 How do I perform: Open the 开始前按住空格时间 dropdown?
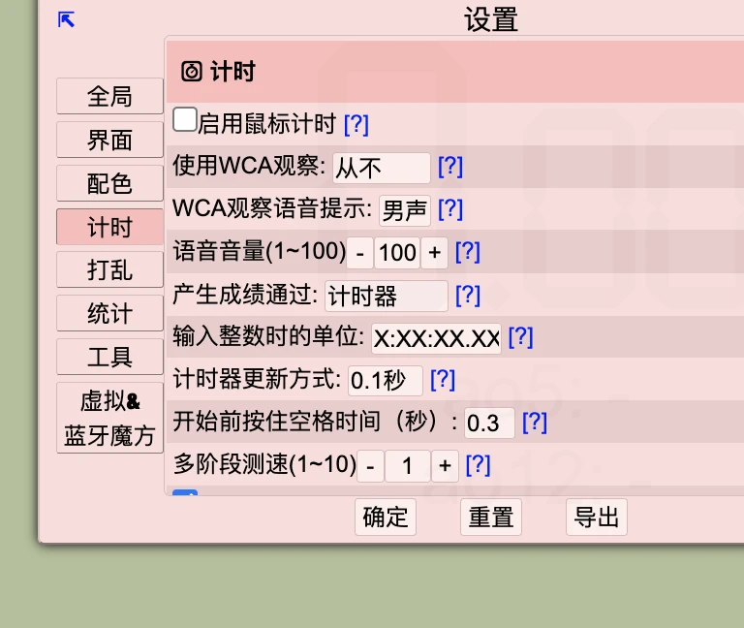(489, 423)
